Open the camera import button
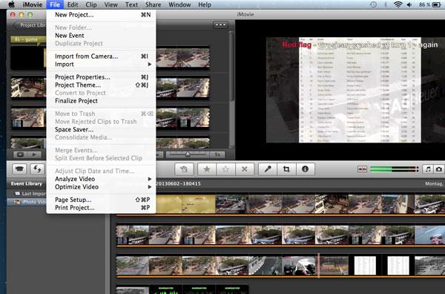Screen dimensions: 445x294 [x=19, y=169]
